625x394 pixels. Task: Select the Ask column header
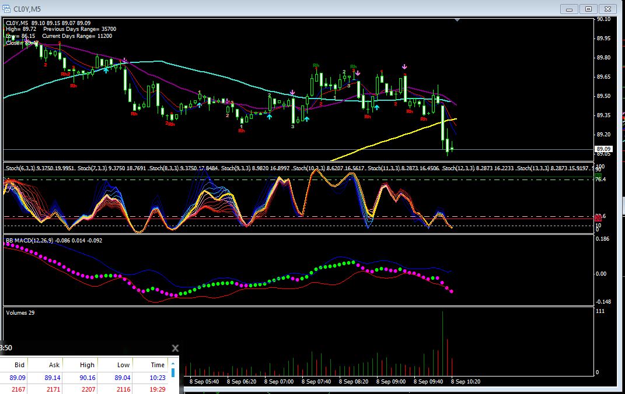click(x=54, y=364)
